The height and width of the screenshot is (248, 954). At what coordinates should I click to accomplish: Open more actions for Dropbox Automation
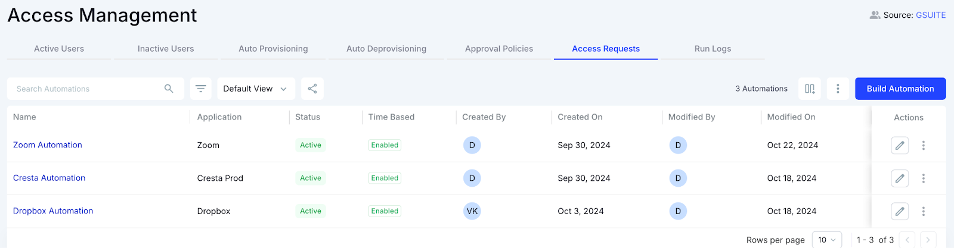coord(924,211)
